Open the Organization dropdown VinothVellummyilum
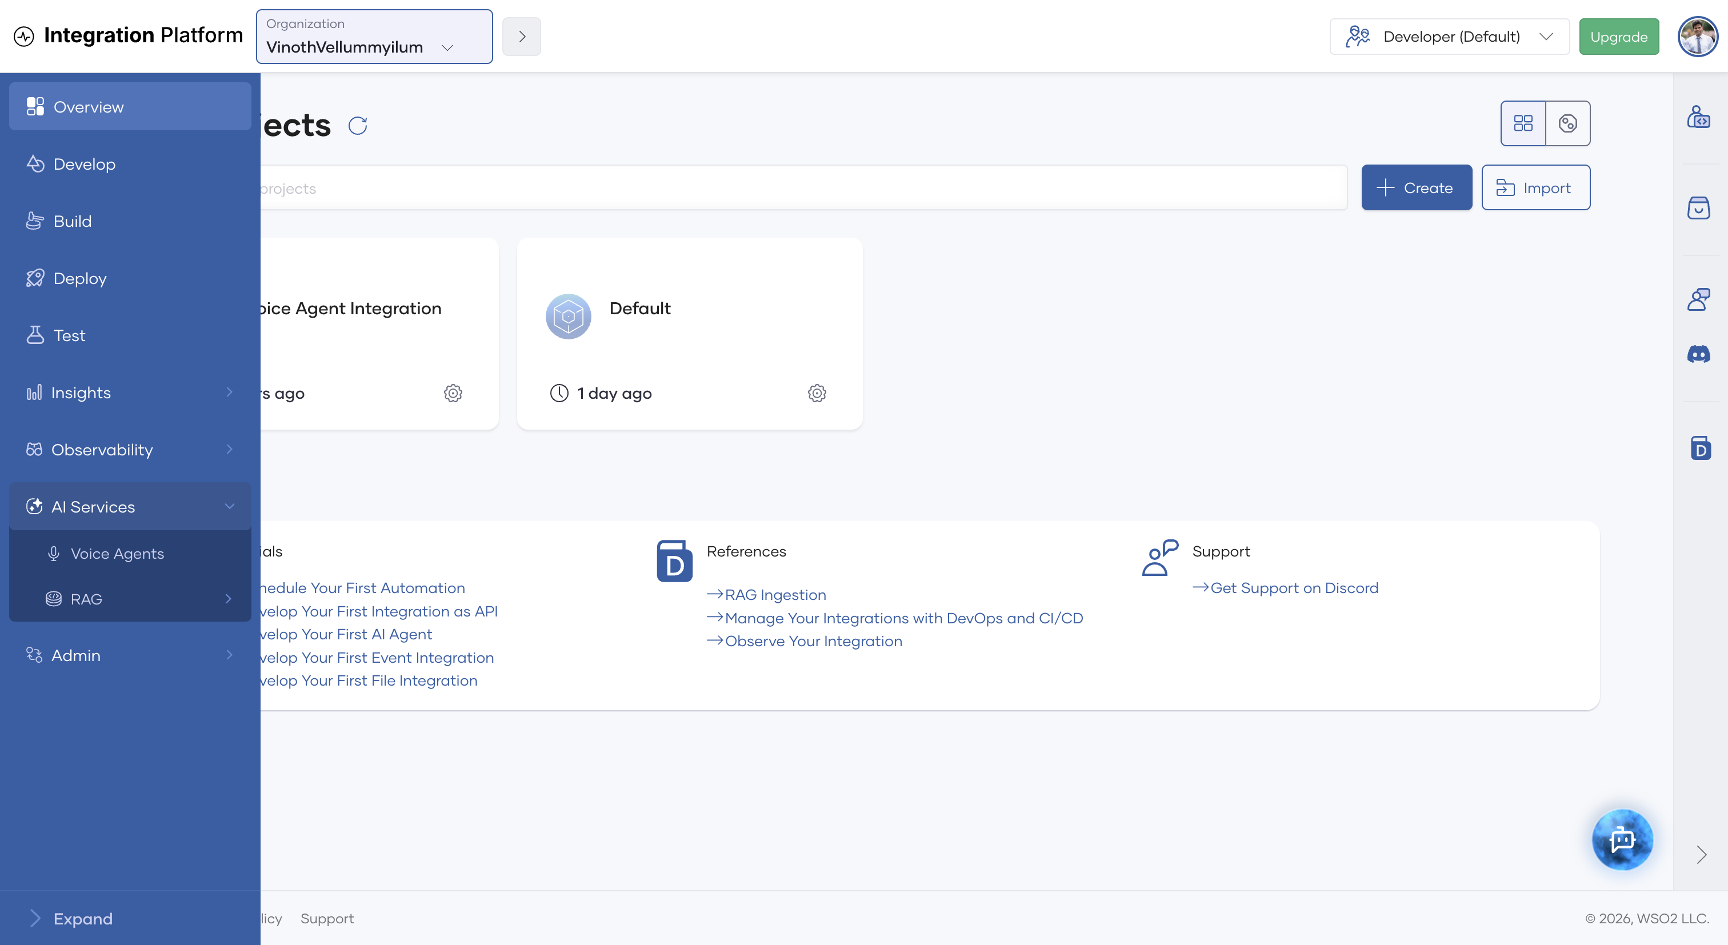The image size is (1728, 945). 374,36
